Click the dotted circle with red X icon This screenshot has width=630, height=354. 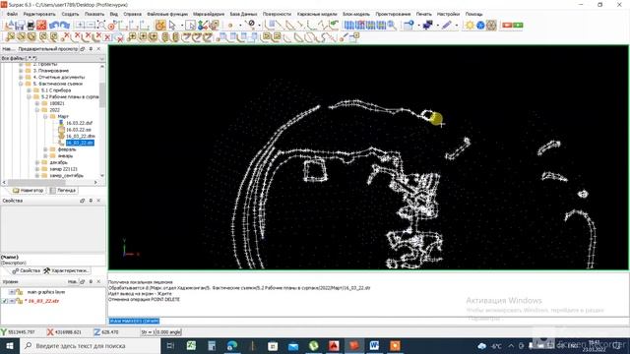[x=118, y=37]
